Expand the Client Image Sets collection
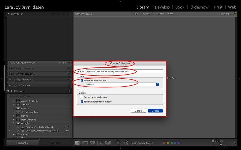This screenshot has width=241, height=150. tap(13, 112)
